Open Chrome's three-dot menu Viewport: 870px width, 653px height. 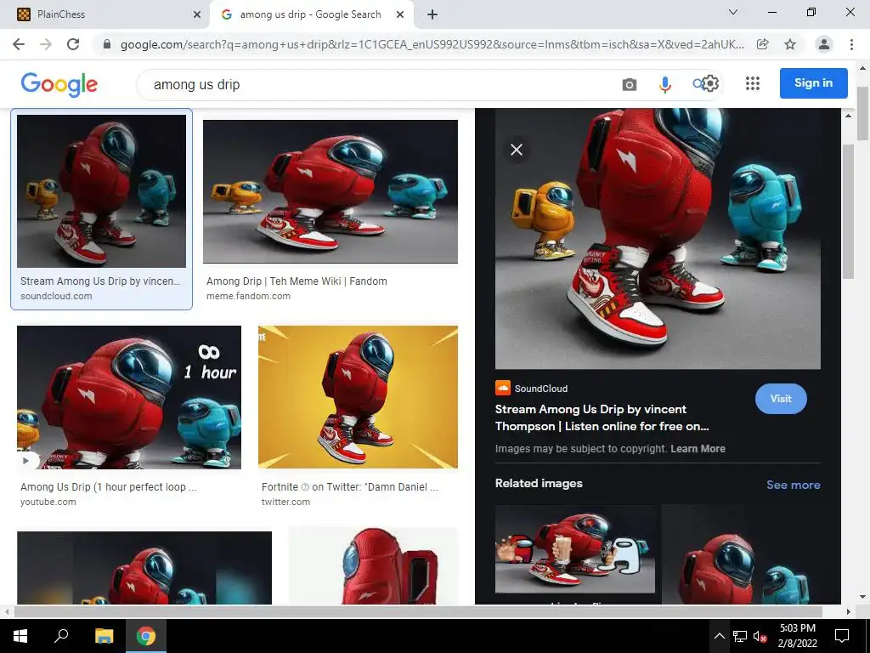pyautogui.click(x=851, y=44)
